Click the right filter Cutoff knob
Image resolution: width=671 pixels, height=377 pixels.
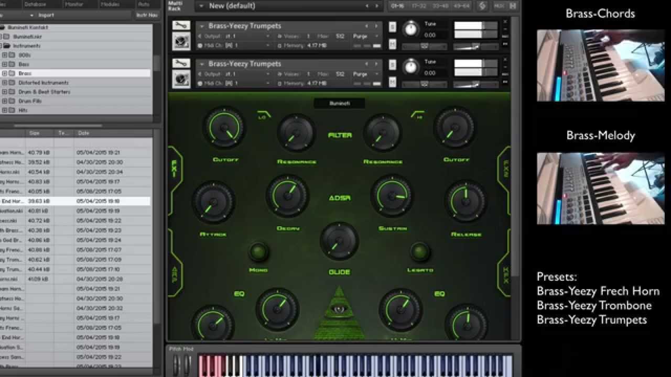(x=455, y=128)
